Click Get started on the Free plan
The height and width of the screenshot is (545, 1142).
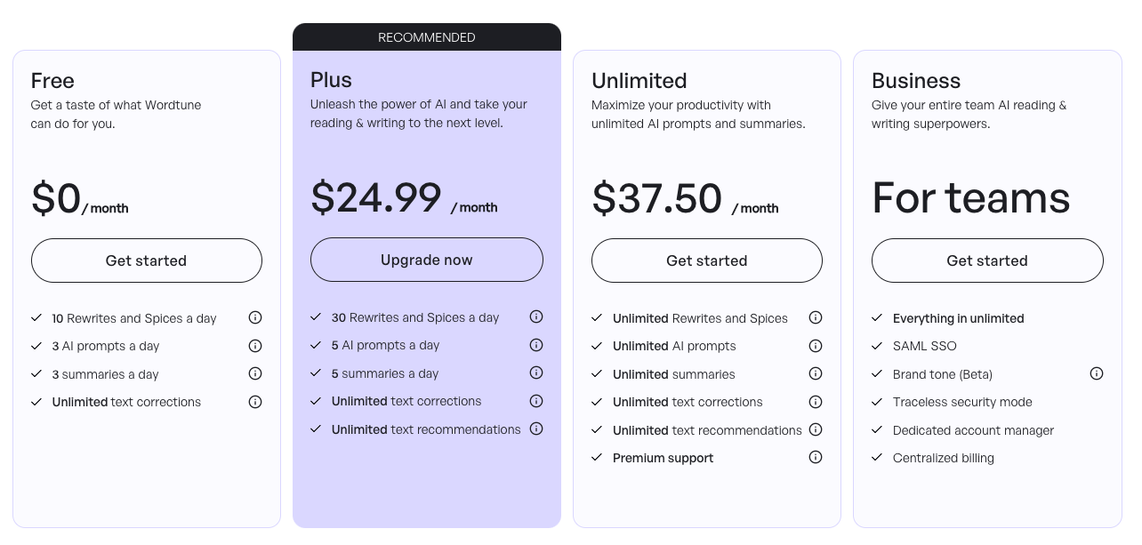(146, 260)
